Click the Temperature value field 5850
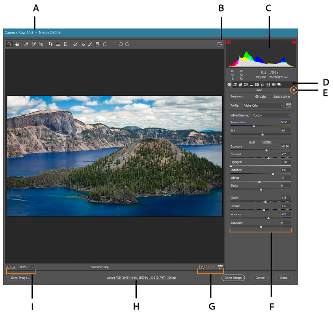This screenshot has height=315, width=333. [x=286, y=122]
